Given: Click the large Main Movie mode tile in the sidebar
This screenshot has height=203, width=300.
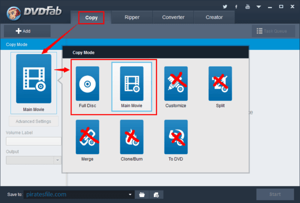Looking at the screenshot, I should (33, 83).
